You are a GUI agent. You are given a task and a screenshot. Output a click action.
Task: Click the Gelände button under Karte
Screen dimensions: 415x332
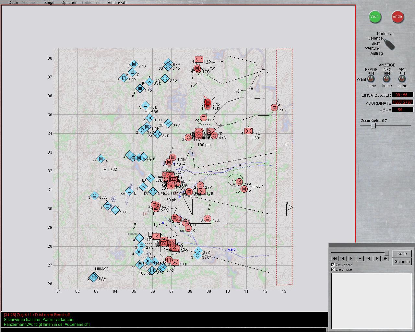(x=402, y=262)
